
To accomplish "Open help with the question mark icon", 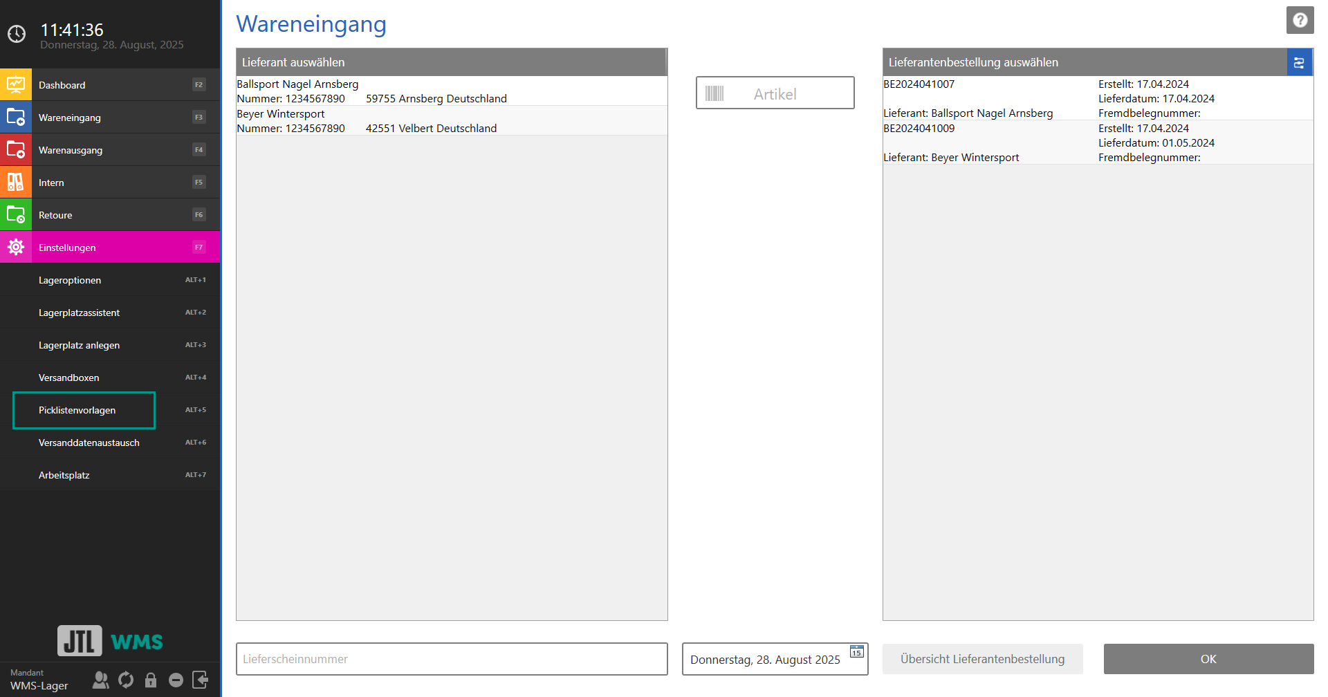I will [1300, 20].
